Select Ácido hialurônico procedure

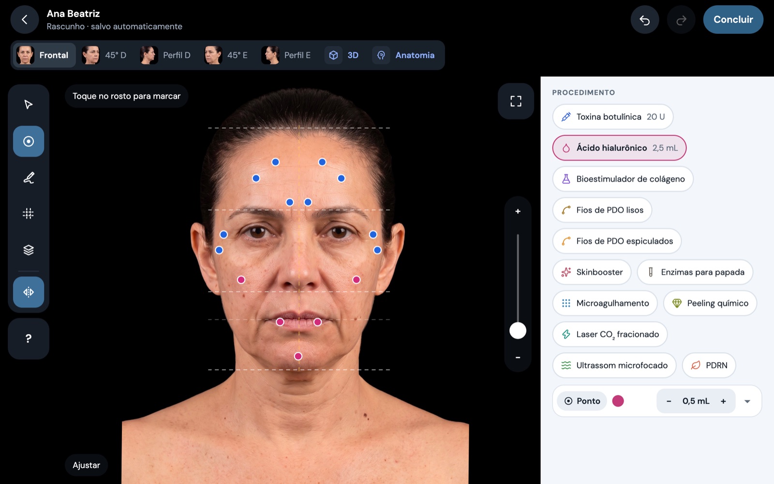pyautogui.click(x=619, y=148)
